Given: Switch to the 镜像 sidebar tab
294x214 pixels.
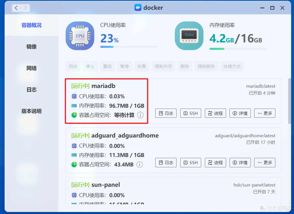Looking at the screenshot, I should tap(32, 47).
